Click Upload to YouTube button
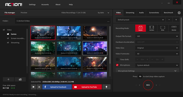The image size is (183, 97). [x=87, y=87]
